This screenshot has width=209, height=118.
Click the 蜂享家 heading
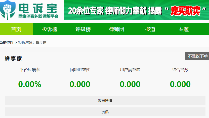(13, 58)
